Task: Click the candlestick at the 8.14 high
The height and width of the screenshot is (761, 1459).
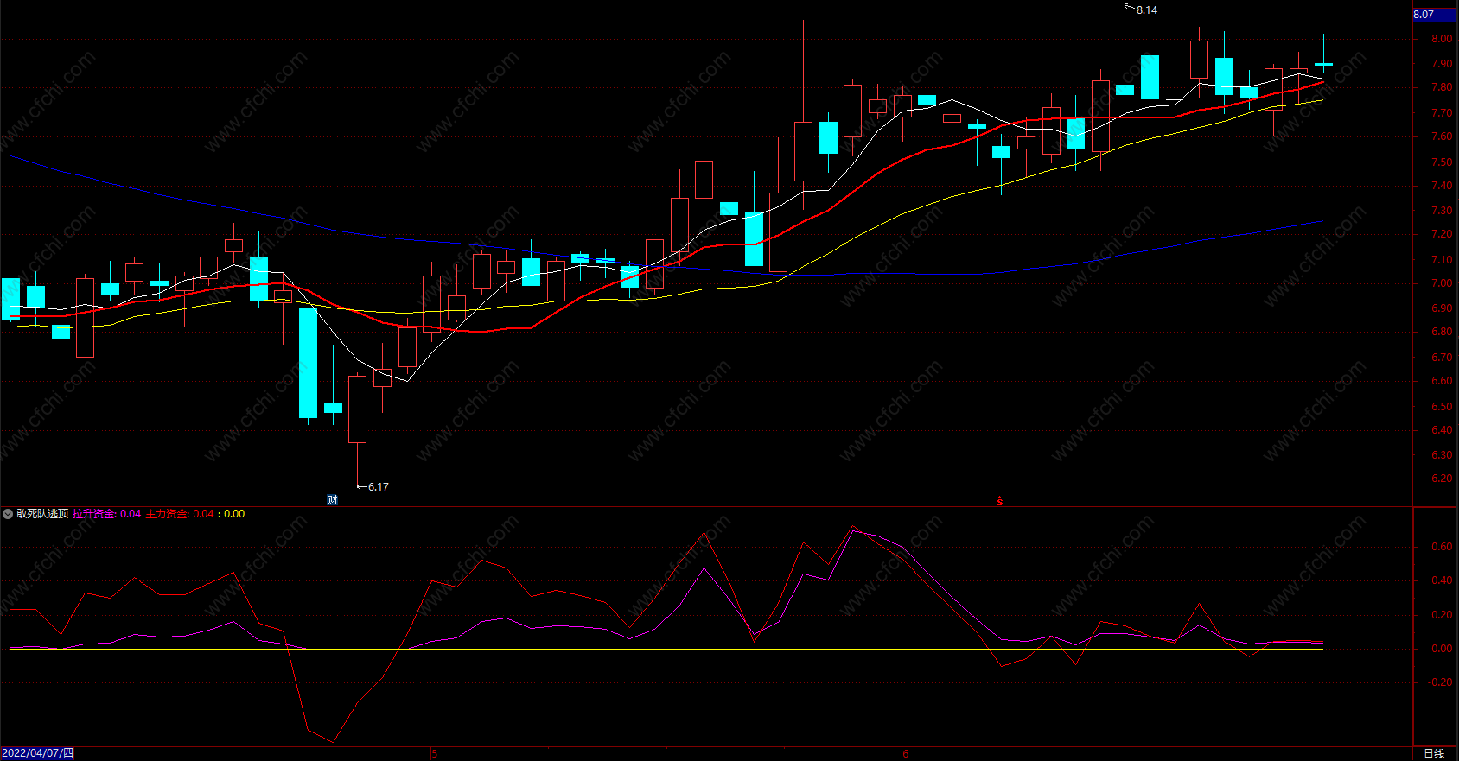Action: coord(1125,89)
